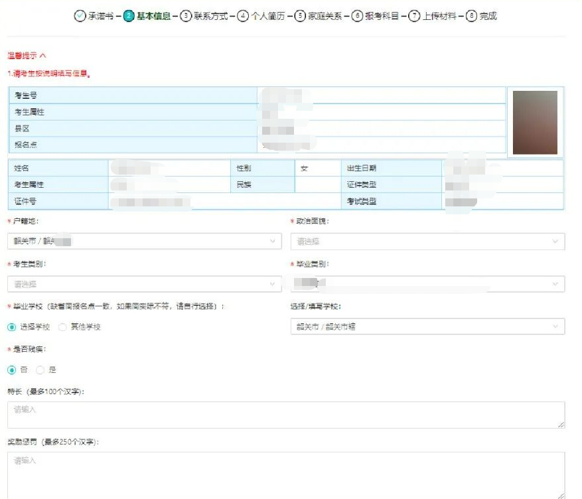The image size is (582, 499).
Task: Click the 姓名 label cell
Action: 58,168
